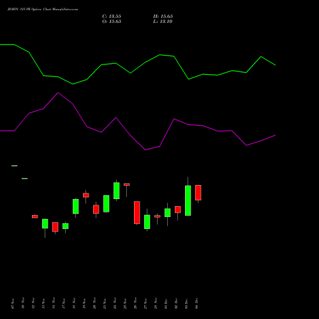This screenshot has height=319, width=319.
Task: Click the purple indicator line
Action: click(x=138, y=121)
